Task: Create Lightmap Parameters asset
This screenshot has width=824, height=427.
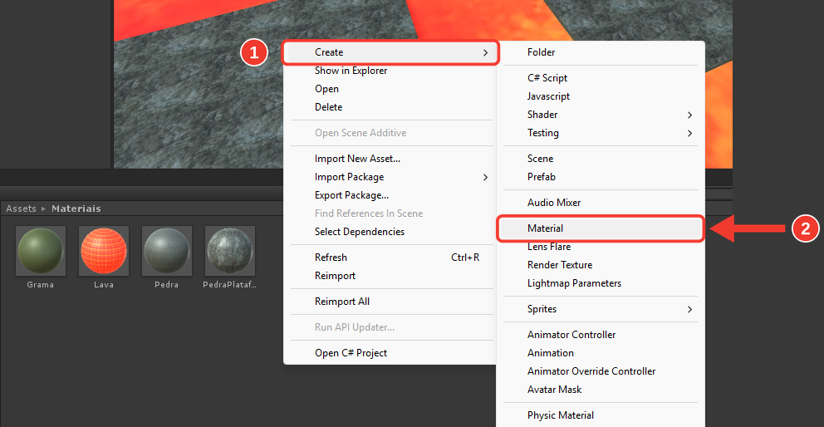Action: pyautogui.click(x=600, y=283)
